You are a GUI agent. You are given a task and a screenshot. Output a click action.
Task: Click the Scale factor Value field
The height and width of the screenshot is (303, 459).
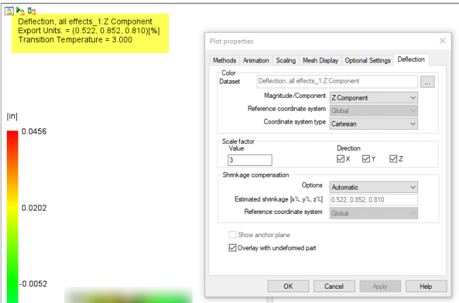coord(250,160)
